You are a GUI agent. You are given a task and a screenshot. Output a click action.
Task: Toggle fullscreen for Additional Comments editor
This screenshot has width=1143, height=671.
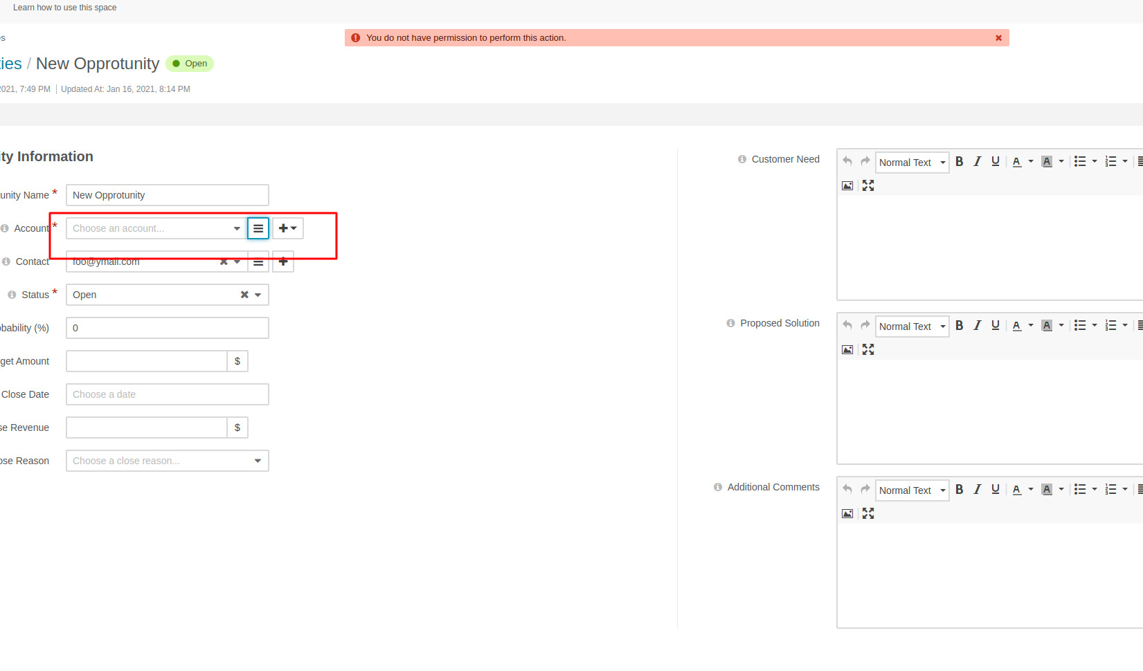868,513
